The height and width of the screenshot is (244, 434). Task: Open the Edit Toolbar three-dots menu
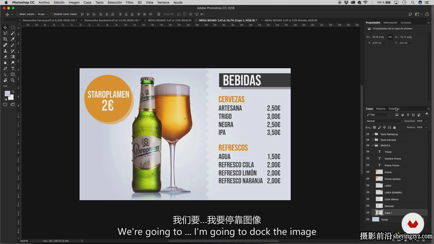[x=5, y=86]
